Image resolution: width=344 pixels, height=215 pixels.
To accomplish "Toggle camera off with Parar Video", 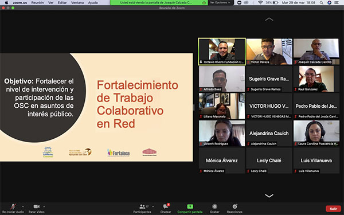I will pyautogui.click(x=37, y=206).
